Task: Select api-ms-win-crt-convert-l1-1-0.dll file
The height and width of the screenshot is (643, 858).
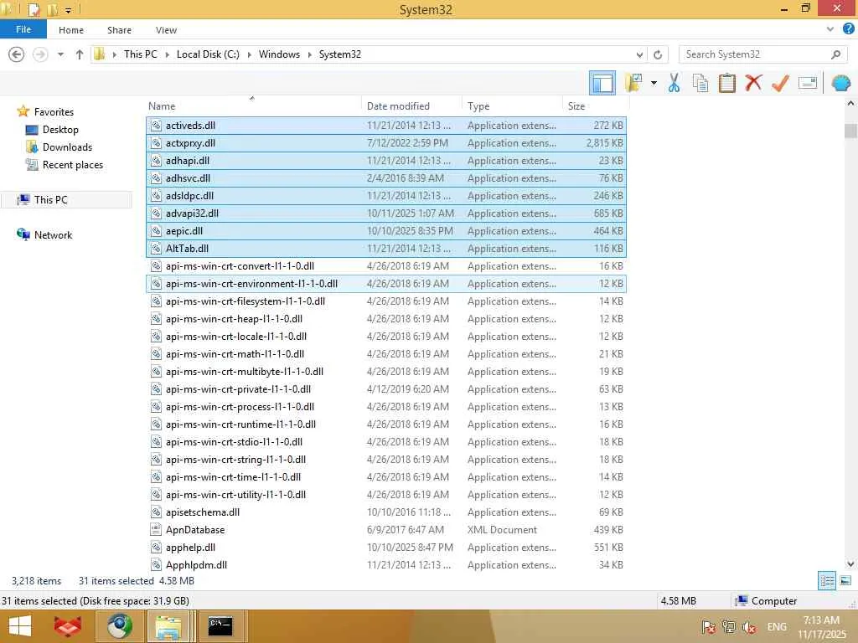Action: (x=386, y=265)
